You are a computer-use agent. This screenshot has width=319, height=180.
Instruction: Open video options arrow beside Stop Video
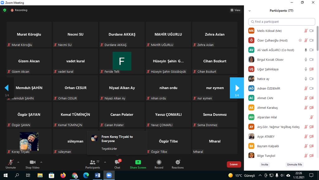41,162
